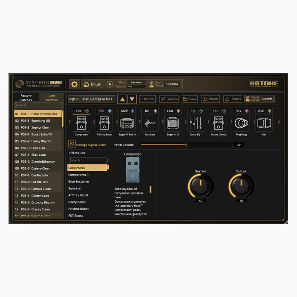This screenshot has height=297, width=297.
Task: Select the Hall reverb icon
Action: tap(264, 123)
